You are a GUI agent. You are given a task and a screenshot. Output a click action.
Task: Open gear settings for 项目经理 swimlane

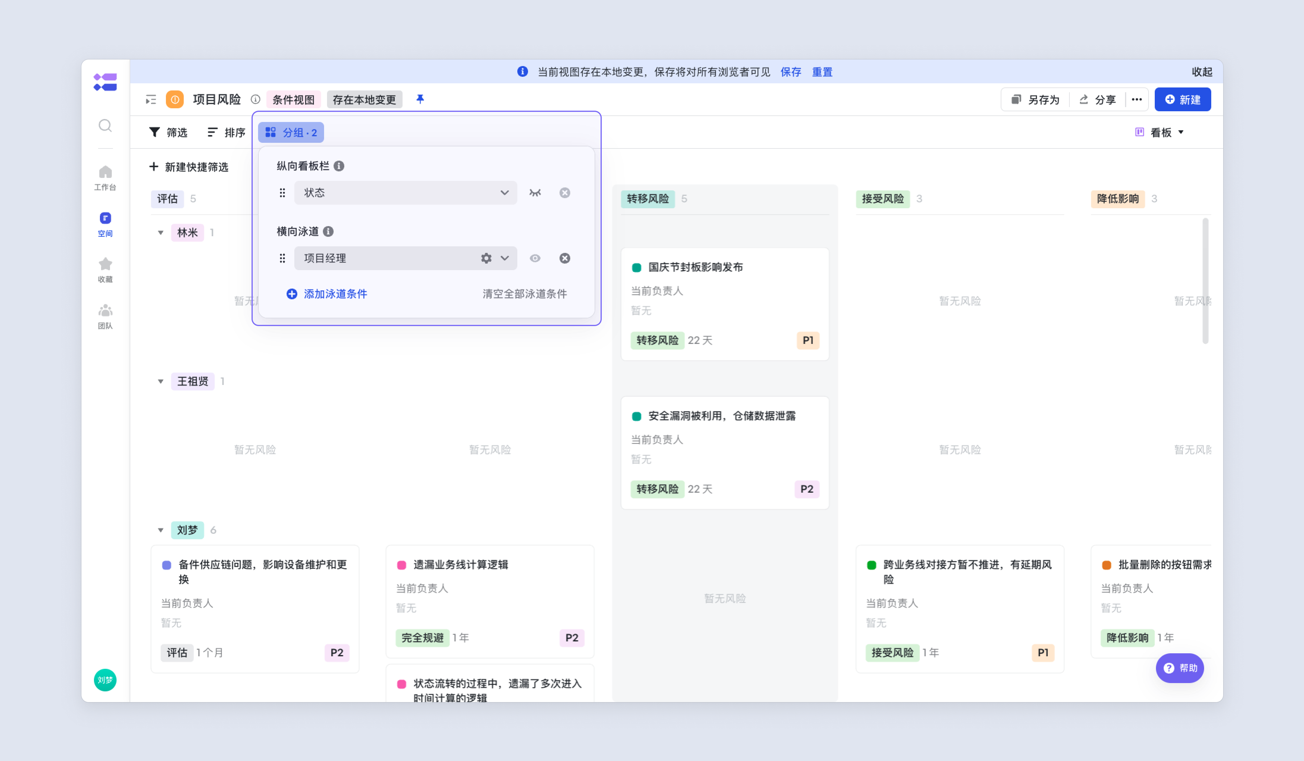pos(486,258)
